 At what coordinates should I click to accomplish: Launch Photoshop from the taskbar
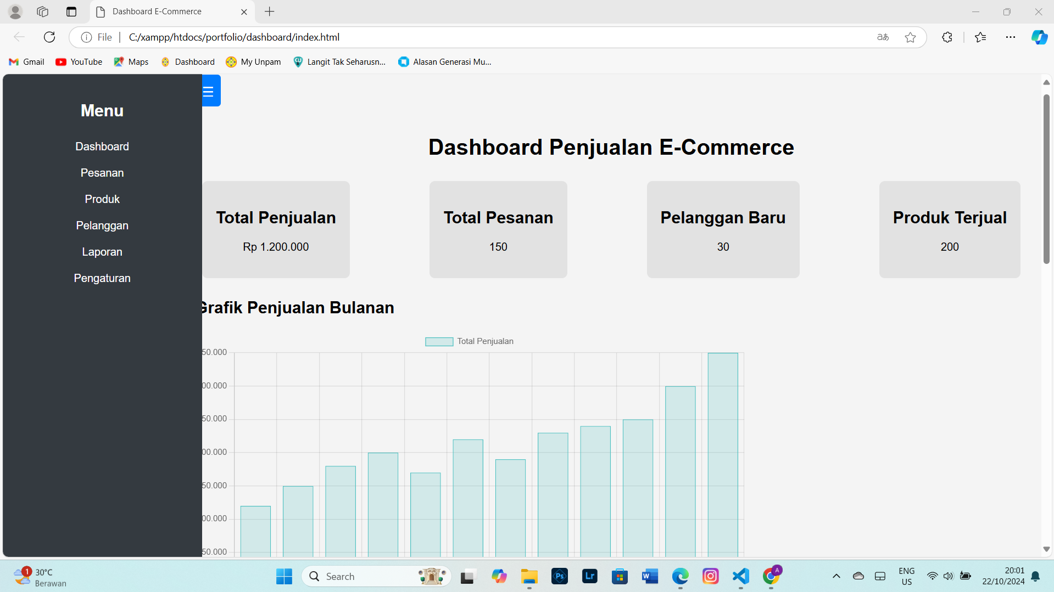pos(559,576)
